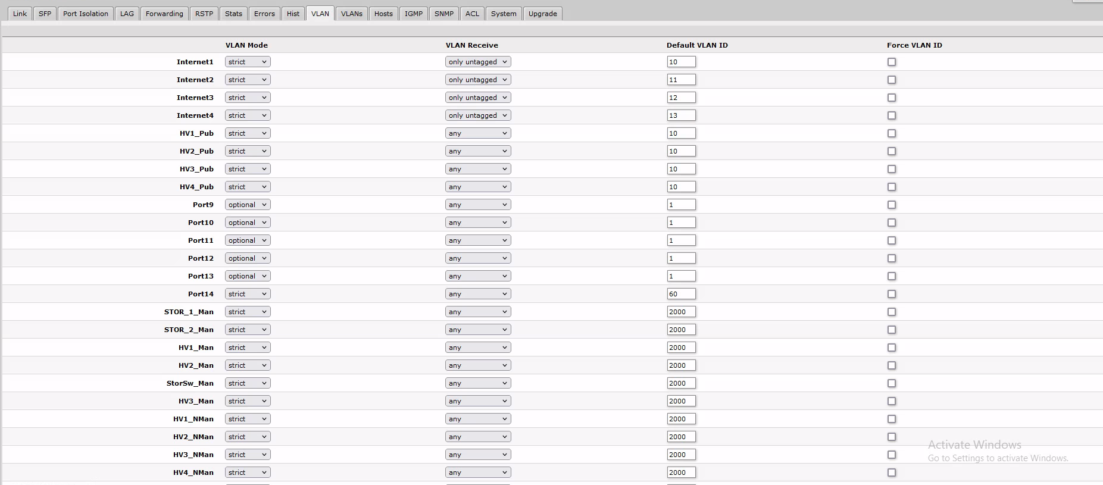The height and width of the screenshot is (485, 1103).
Task: Open VLAN Receive dropdown for HV1_Man
Action: (x=478, y=348)
